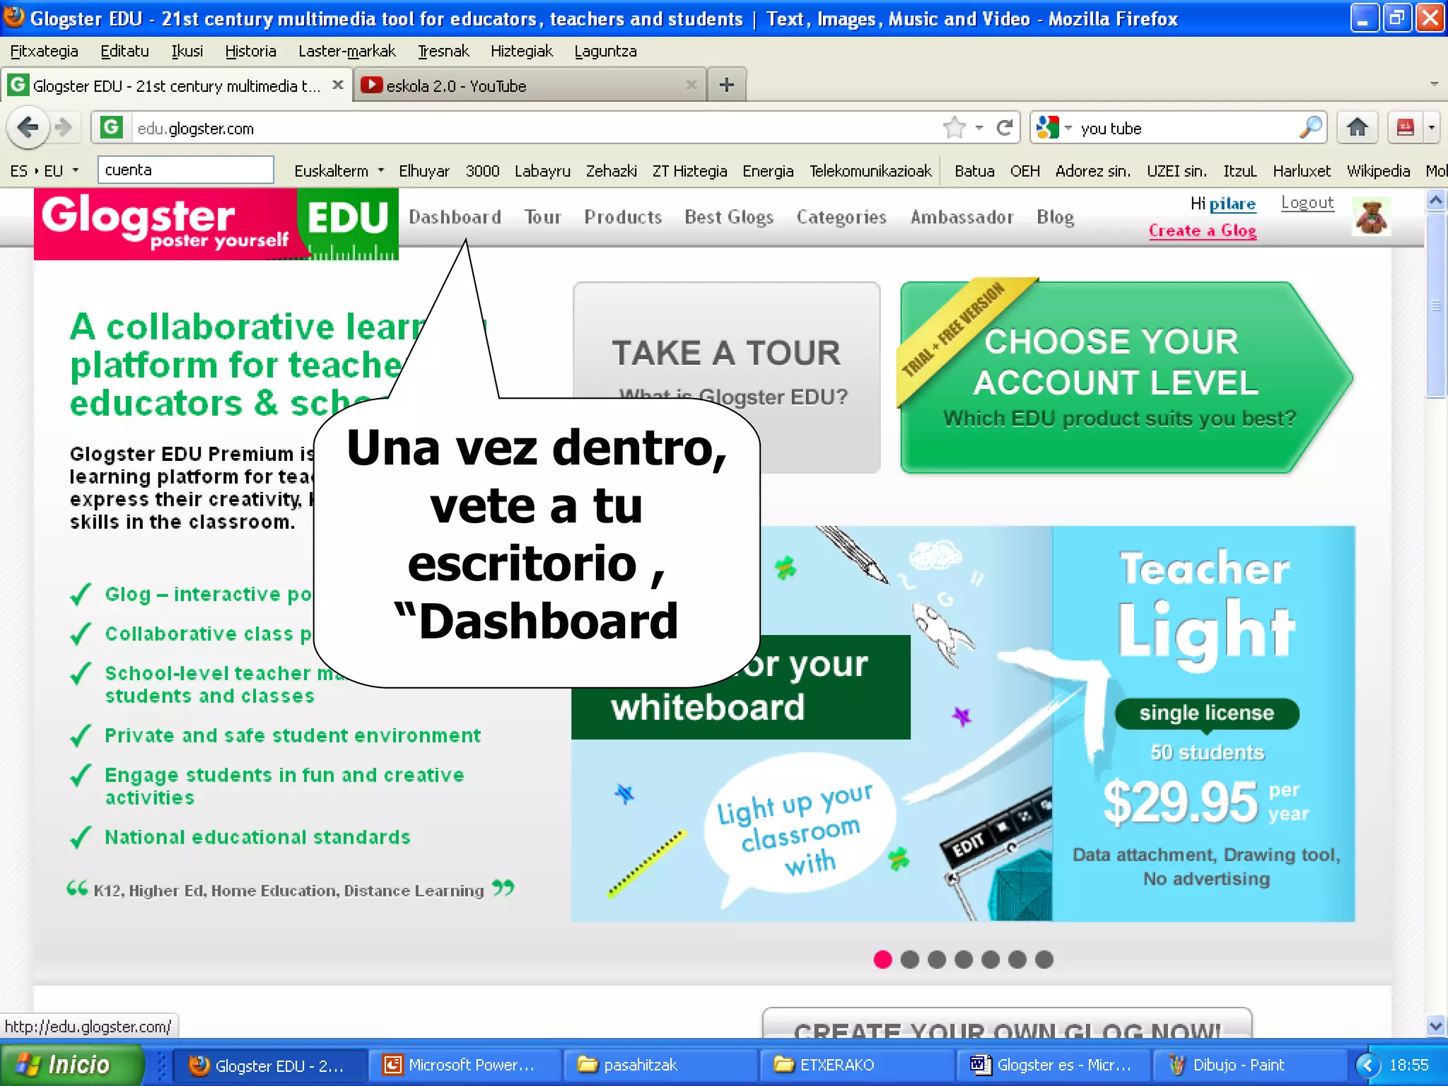Open the teddy bear profile avatar
The width and height of the screenshot is (1448, 1086).
[1372, 217]
